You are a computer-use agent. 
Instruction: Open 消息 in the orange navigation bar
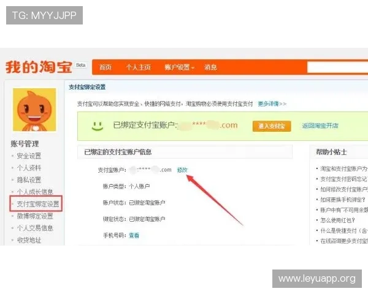(210, 67)
